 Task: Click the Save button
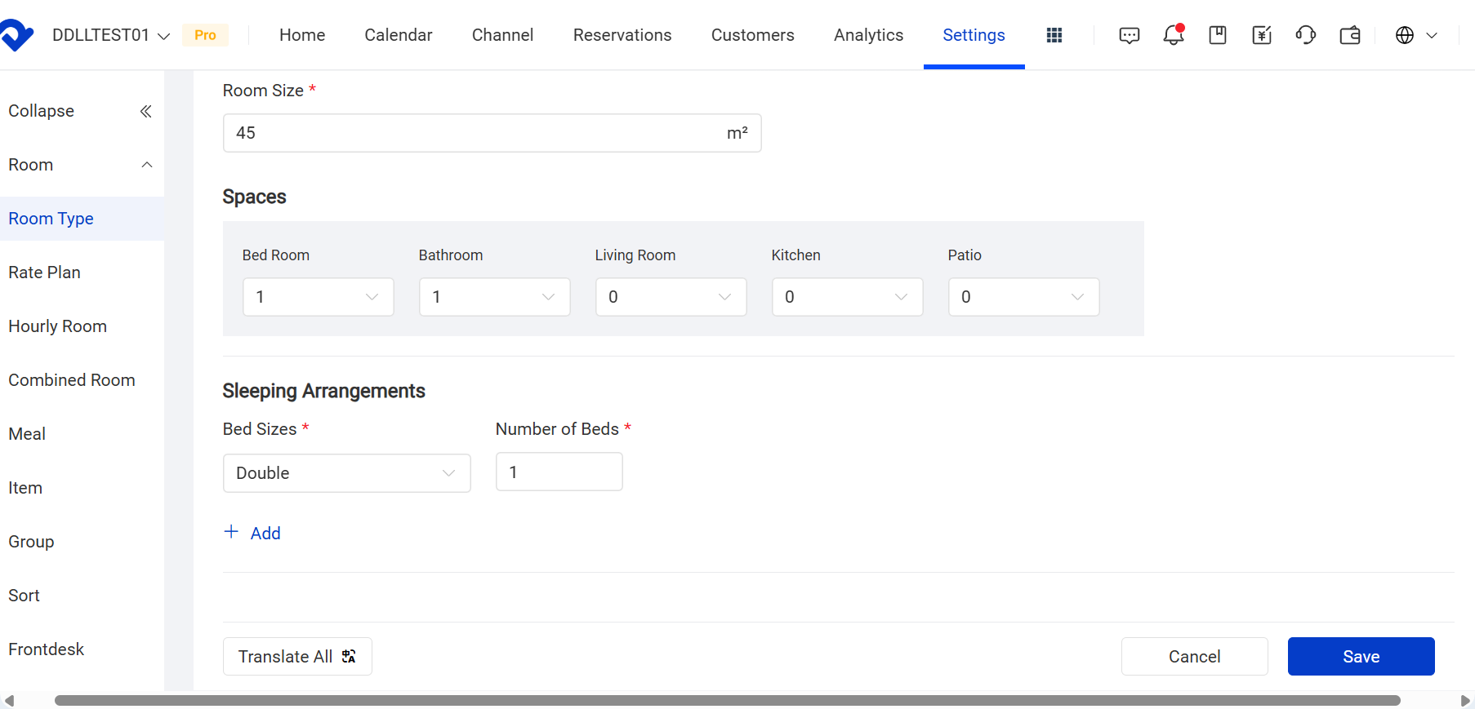1361,657
